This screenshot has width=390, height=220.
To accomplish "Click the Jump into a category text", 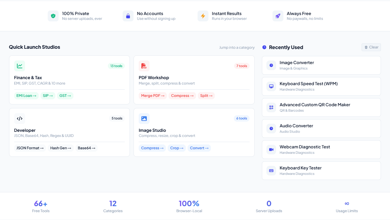I will click(237, 48).
